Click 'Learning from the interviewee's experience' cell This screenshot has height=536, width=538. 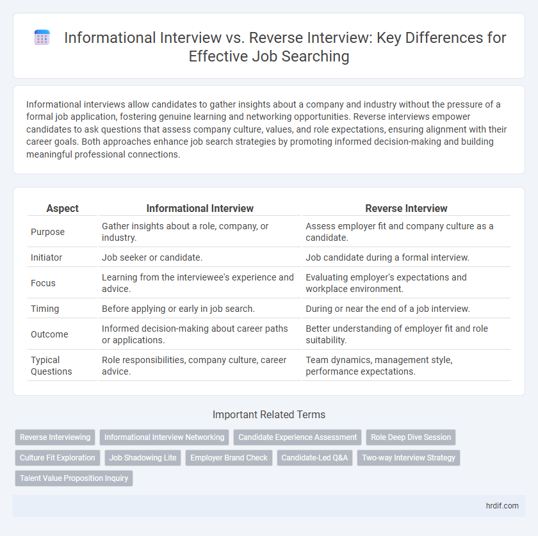[200, 283]
